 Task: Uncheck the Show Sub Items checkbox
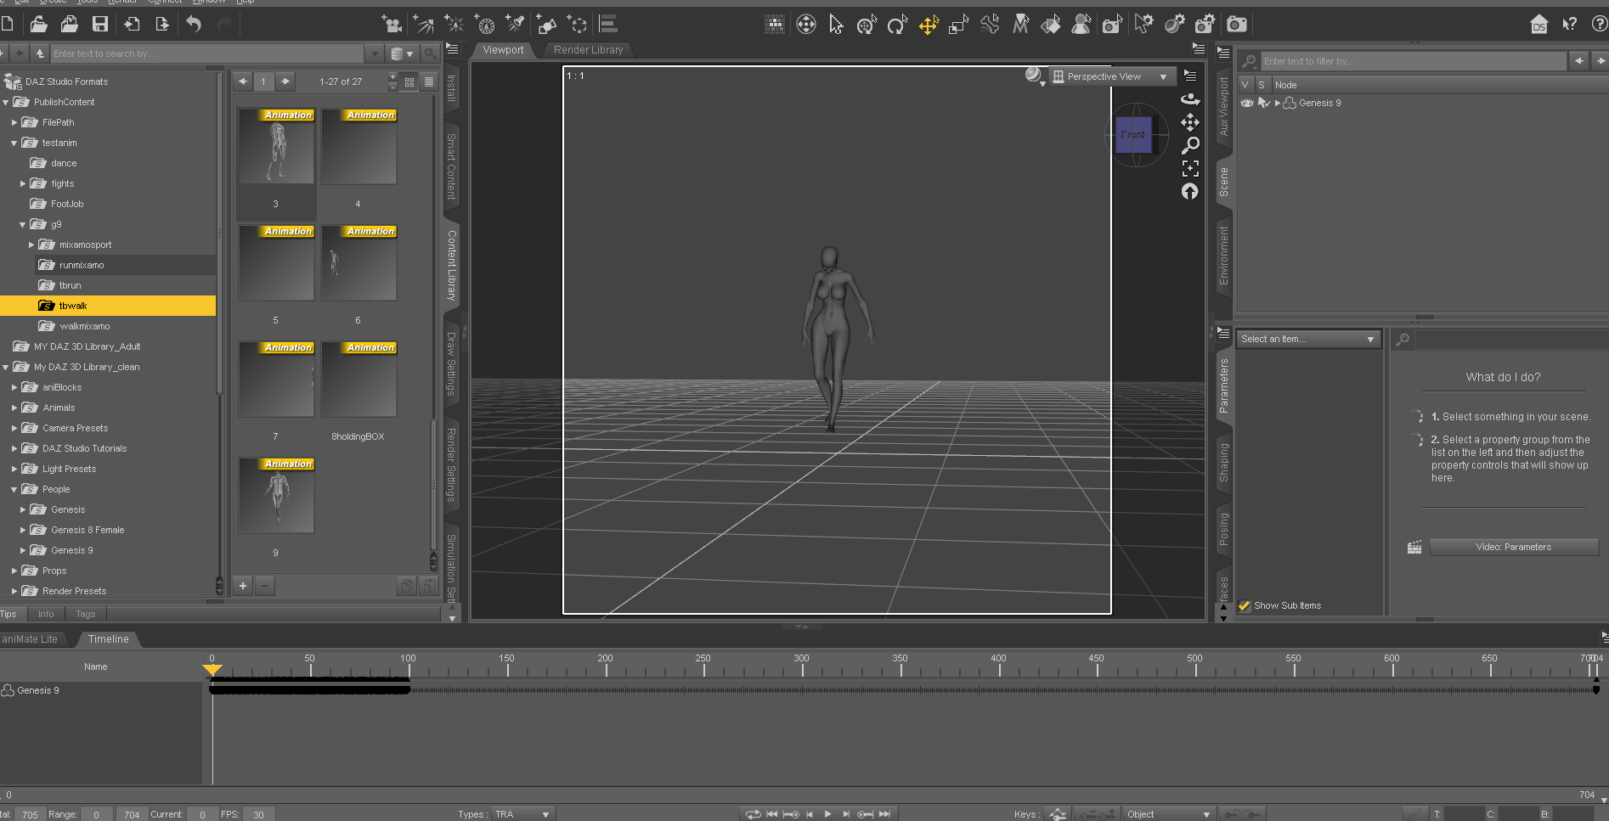1245,605
